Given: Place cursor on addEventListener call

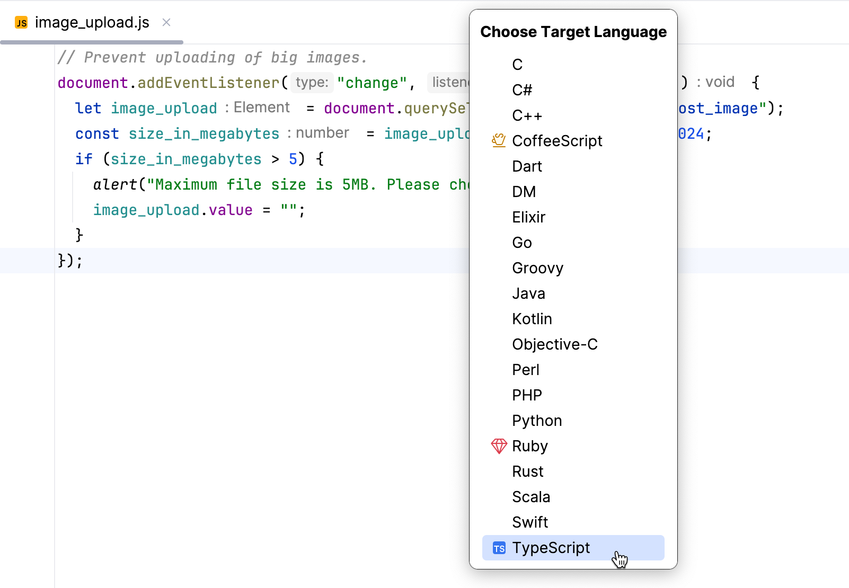Looking at the screenshot, I should point(208,83).
